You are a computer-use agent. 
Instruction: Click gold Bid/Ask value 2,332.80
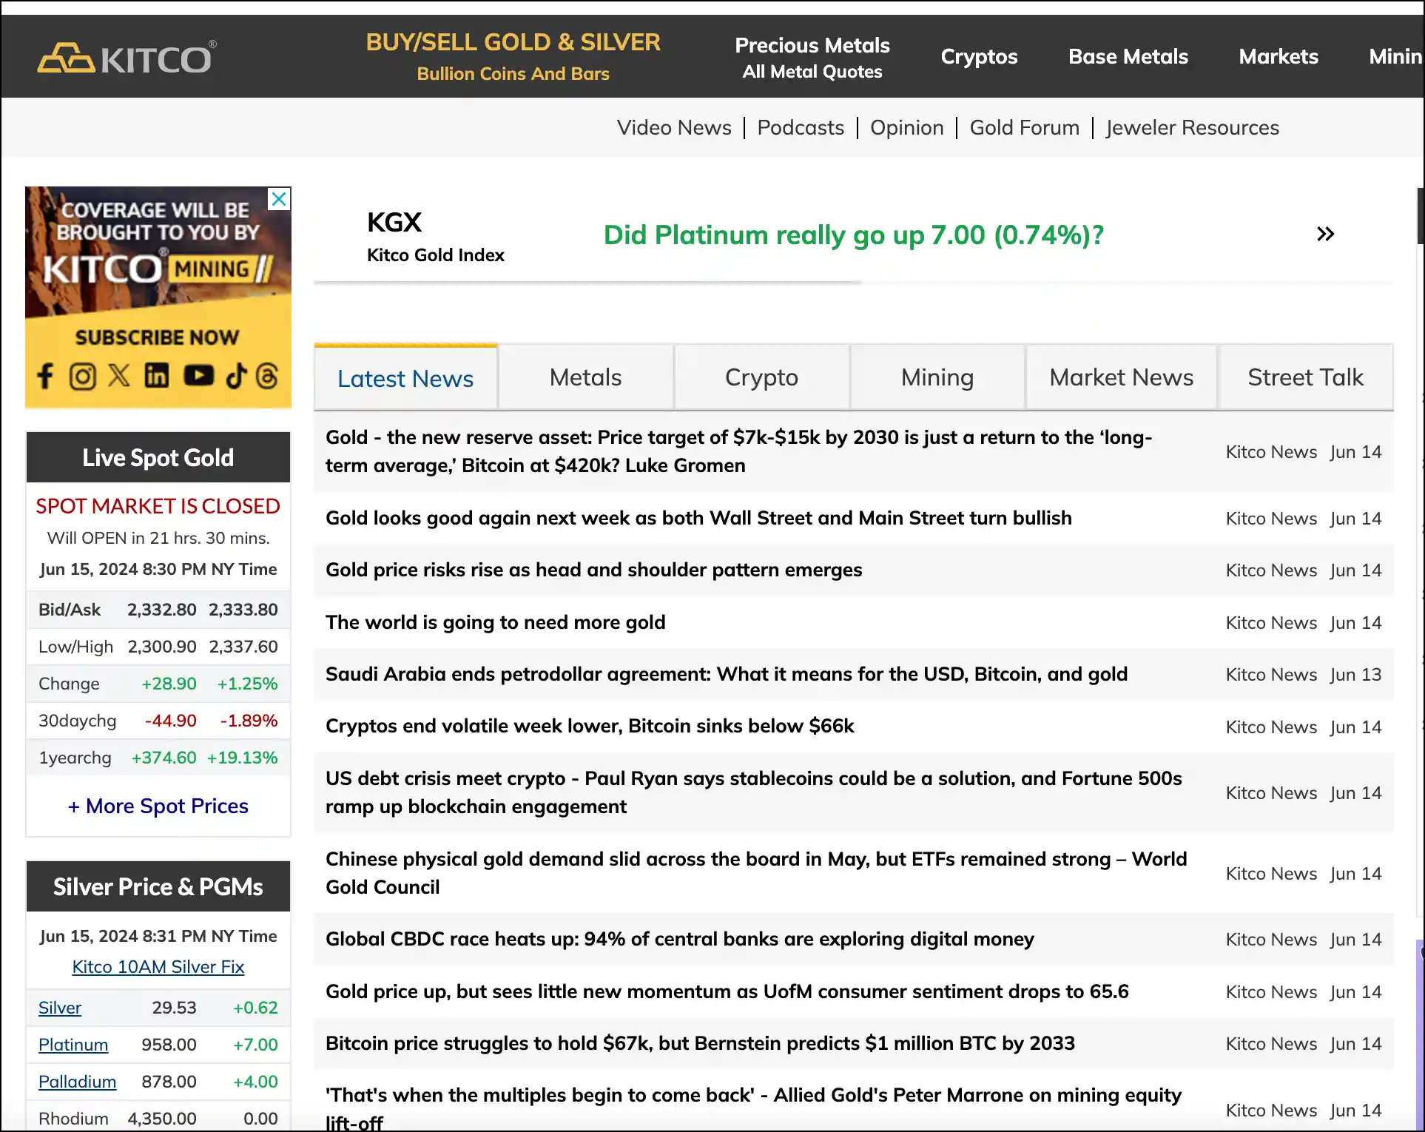[161, 610]
